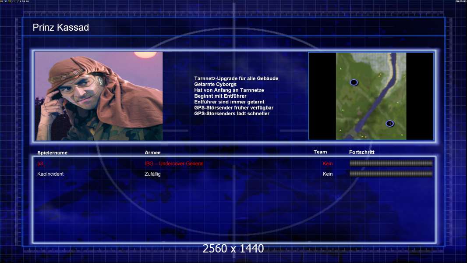Click the 'Prinz Kassad' title heading
Screen dimensions: 467x263
click(60, 28)
